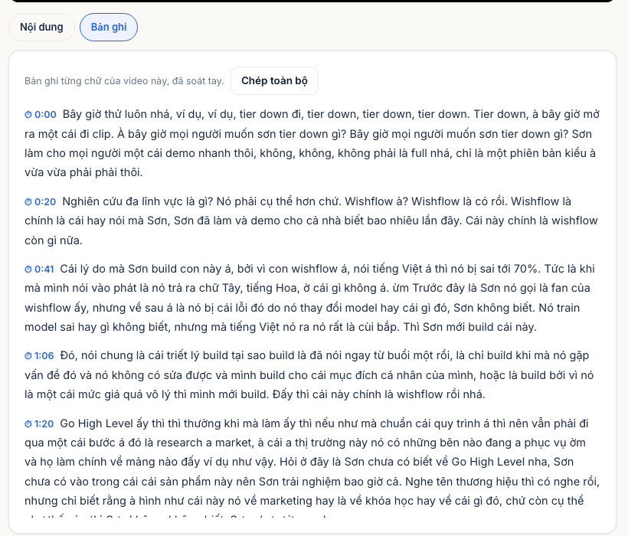The height and width of the screenshot is (536, 628).
Task: Click the "Bản ghi từng chữ" description text
Action: pos(124,81)
